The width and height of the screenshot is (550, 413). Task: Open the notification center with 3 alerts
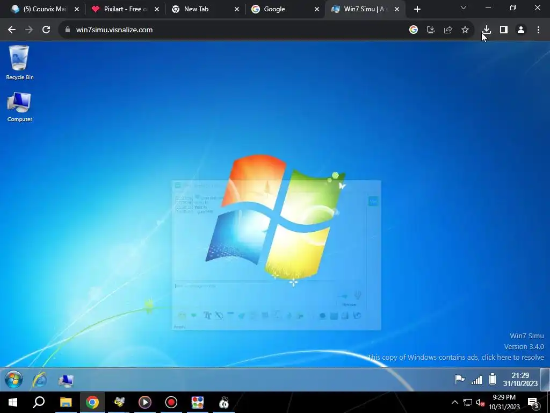click(533, 402)
